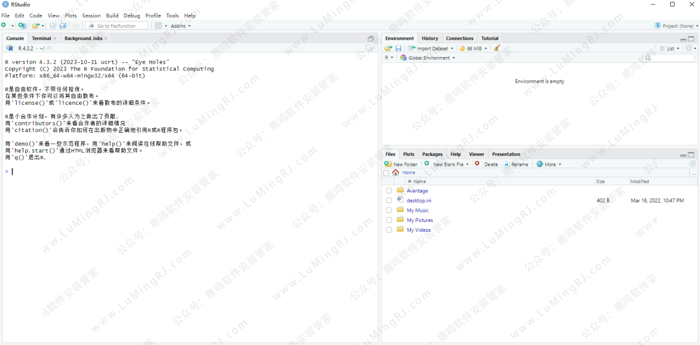This screenshot has height=345, width=700.
Task: Expand recent files dropdown beside Open File
Action: click(43, 26)
